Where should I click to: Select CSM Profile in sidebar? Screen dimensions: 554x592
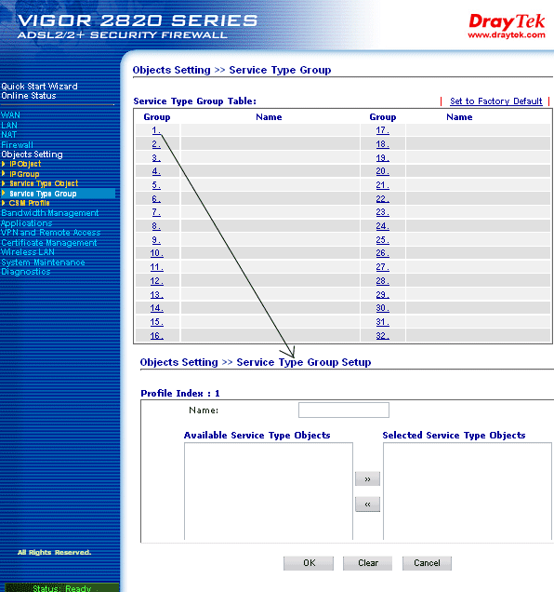point(29,203)
